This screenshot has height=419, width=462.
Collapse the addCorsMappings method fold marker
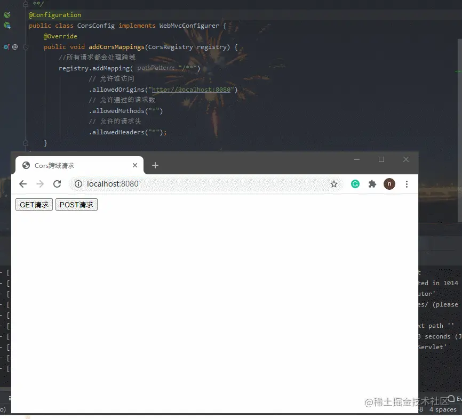click(x=26, y=47)
